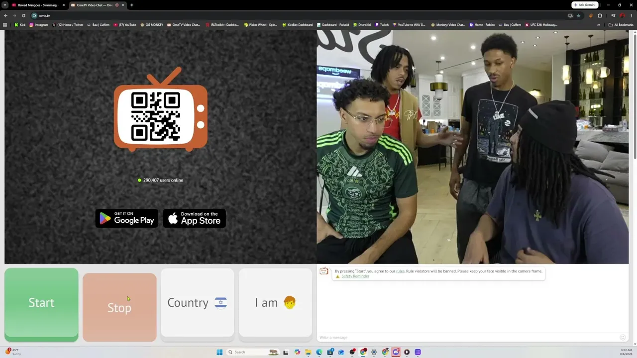Open the DistroKid bookmark

coord(362,25)
